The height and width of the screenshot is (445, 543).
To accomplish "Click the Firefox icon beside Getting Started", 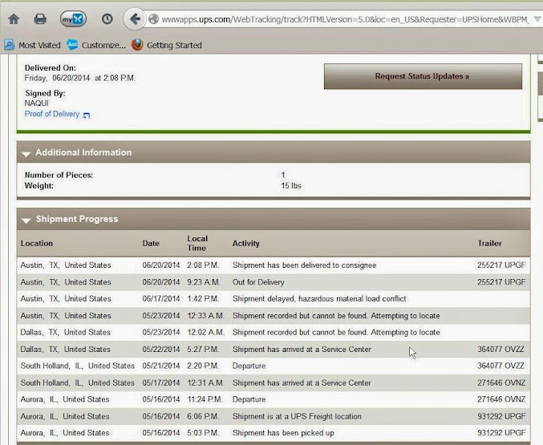I will point(137,45).
